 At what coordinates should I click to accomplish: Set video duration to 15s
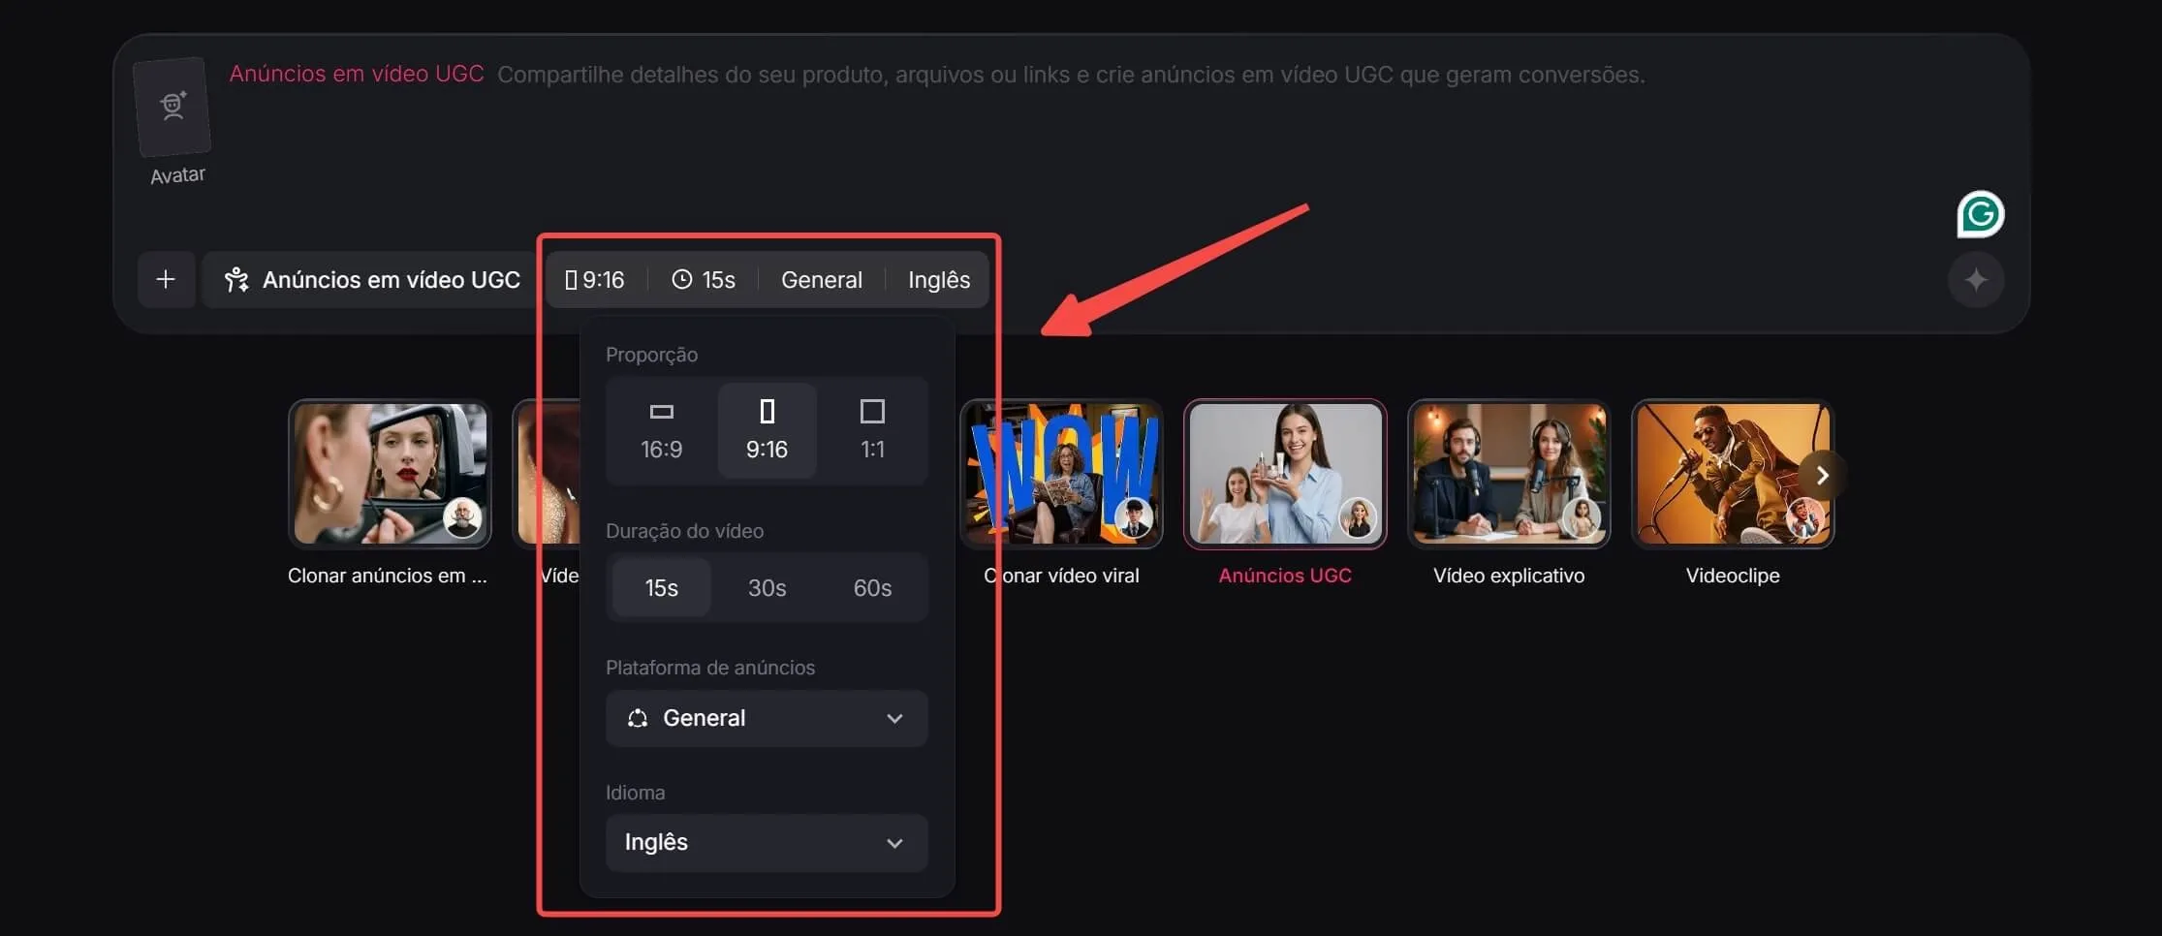coord(662,587)
